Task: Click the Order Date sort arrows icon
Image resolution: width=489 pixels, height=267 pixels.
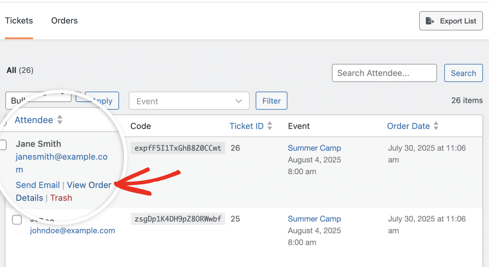Action: click(436, 126)
